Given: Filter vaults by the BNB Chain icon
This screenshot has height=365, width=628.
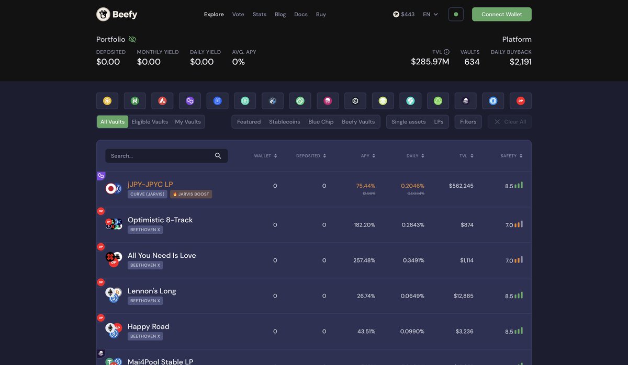Looking at the screenshot, I should tap(107, 100).
